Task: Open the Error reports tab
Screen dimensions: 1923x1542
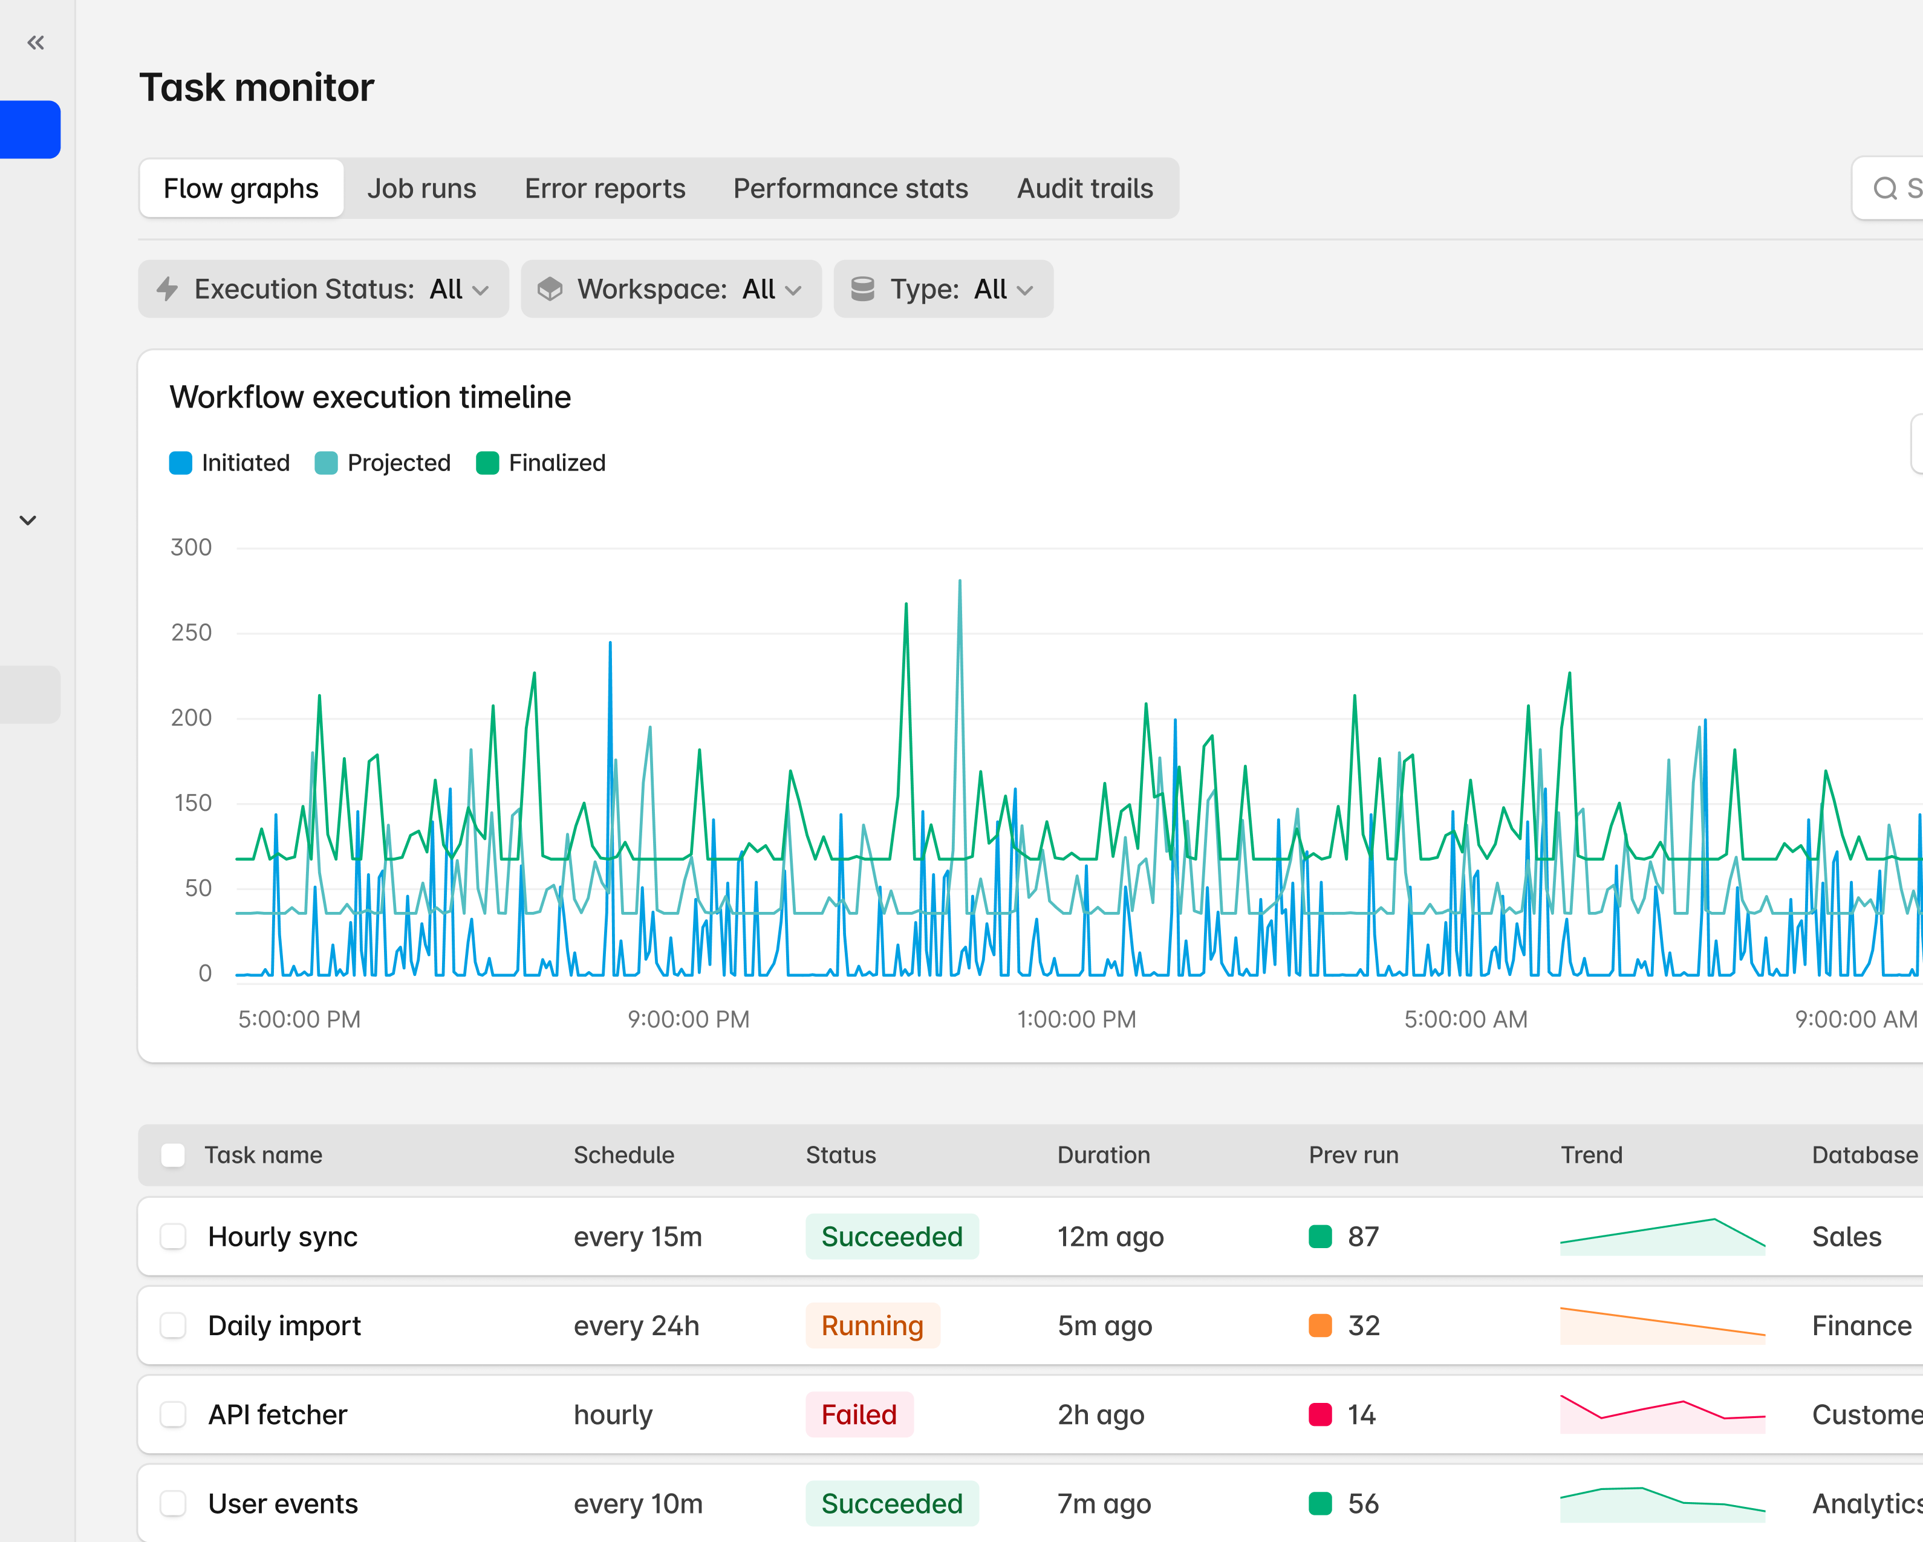Action: click(605, 189)
